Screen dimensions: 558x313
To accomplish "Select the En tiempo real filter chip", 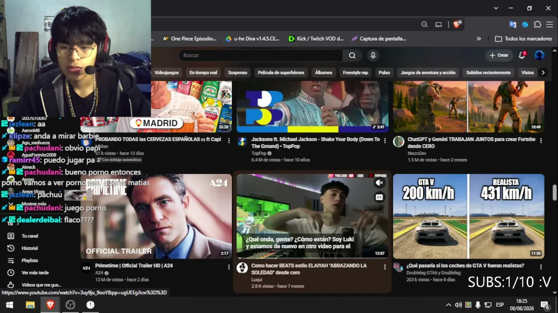I will pyautogui.click(x=203, y=73).
